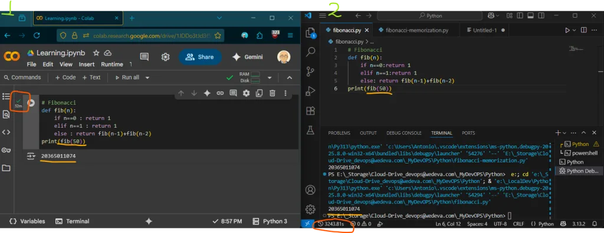Click Gemini sparkle in cell toolbar

(207, 93)
